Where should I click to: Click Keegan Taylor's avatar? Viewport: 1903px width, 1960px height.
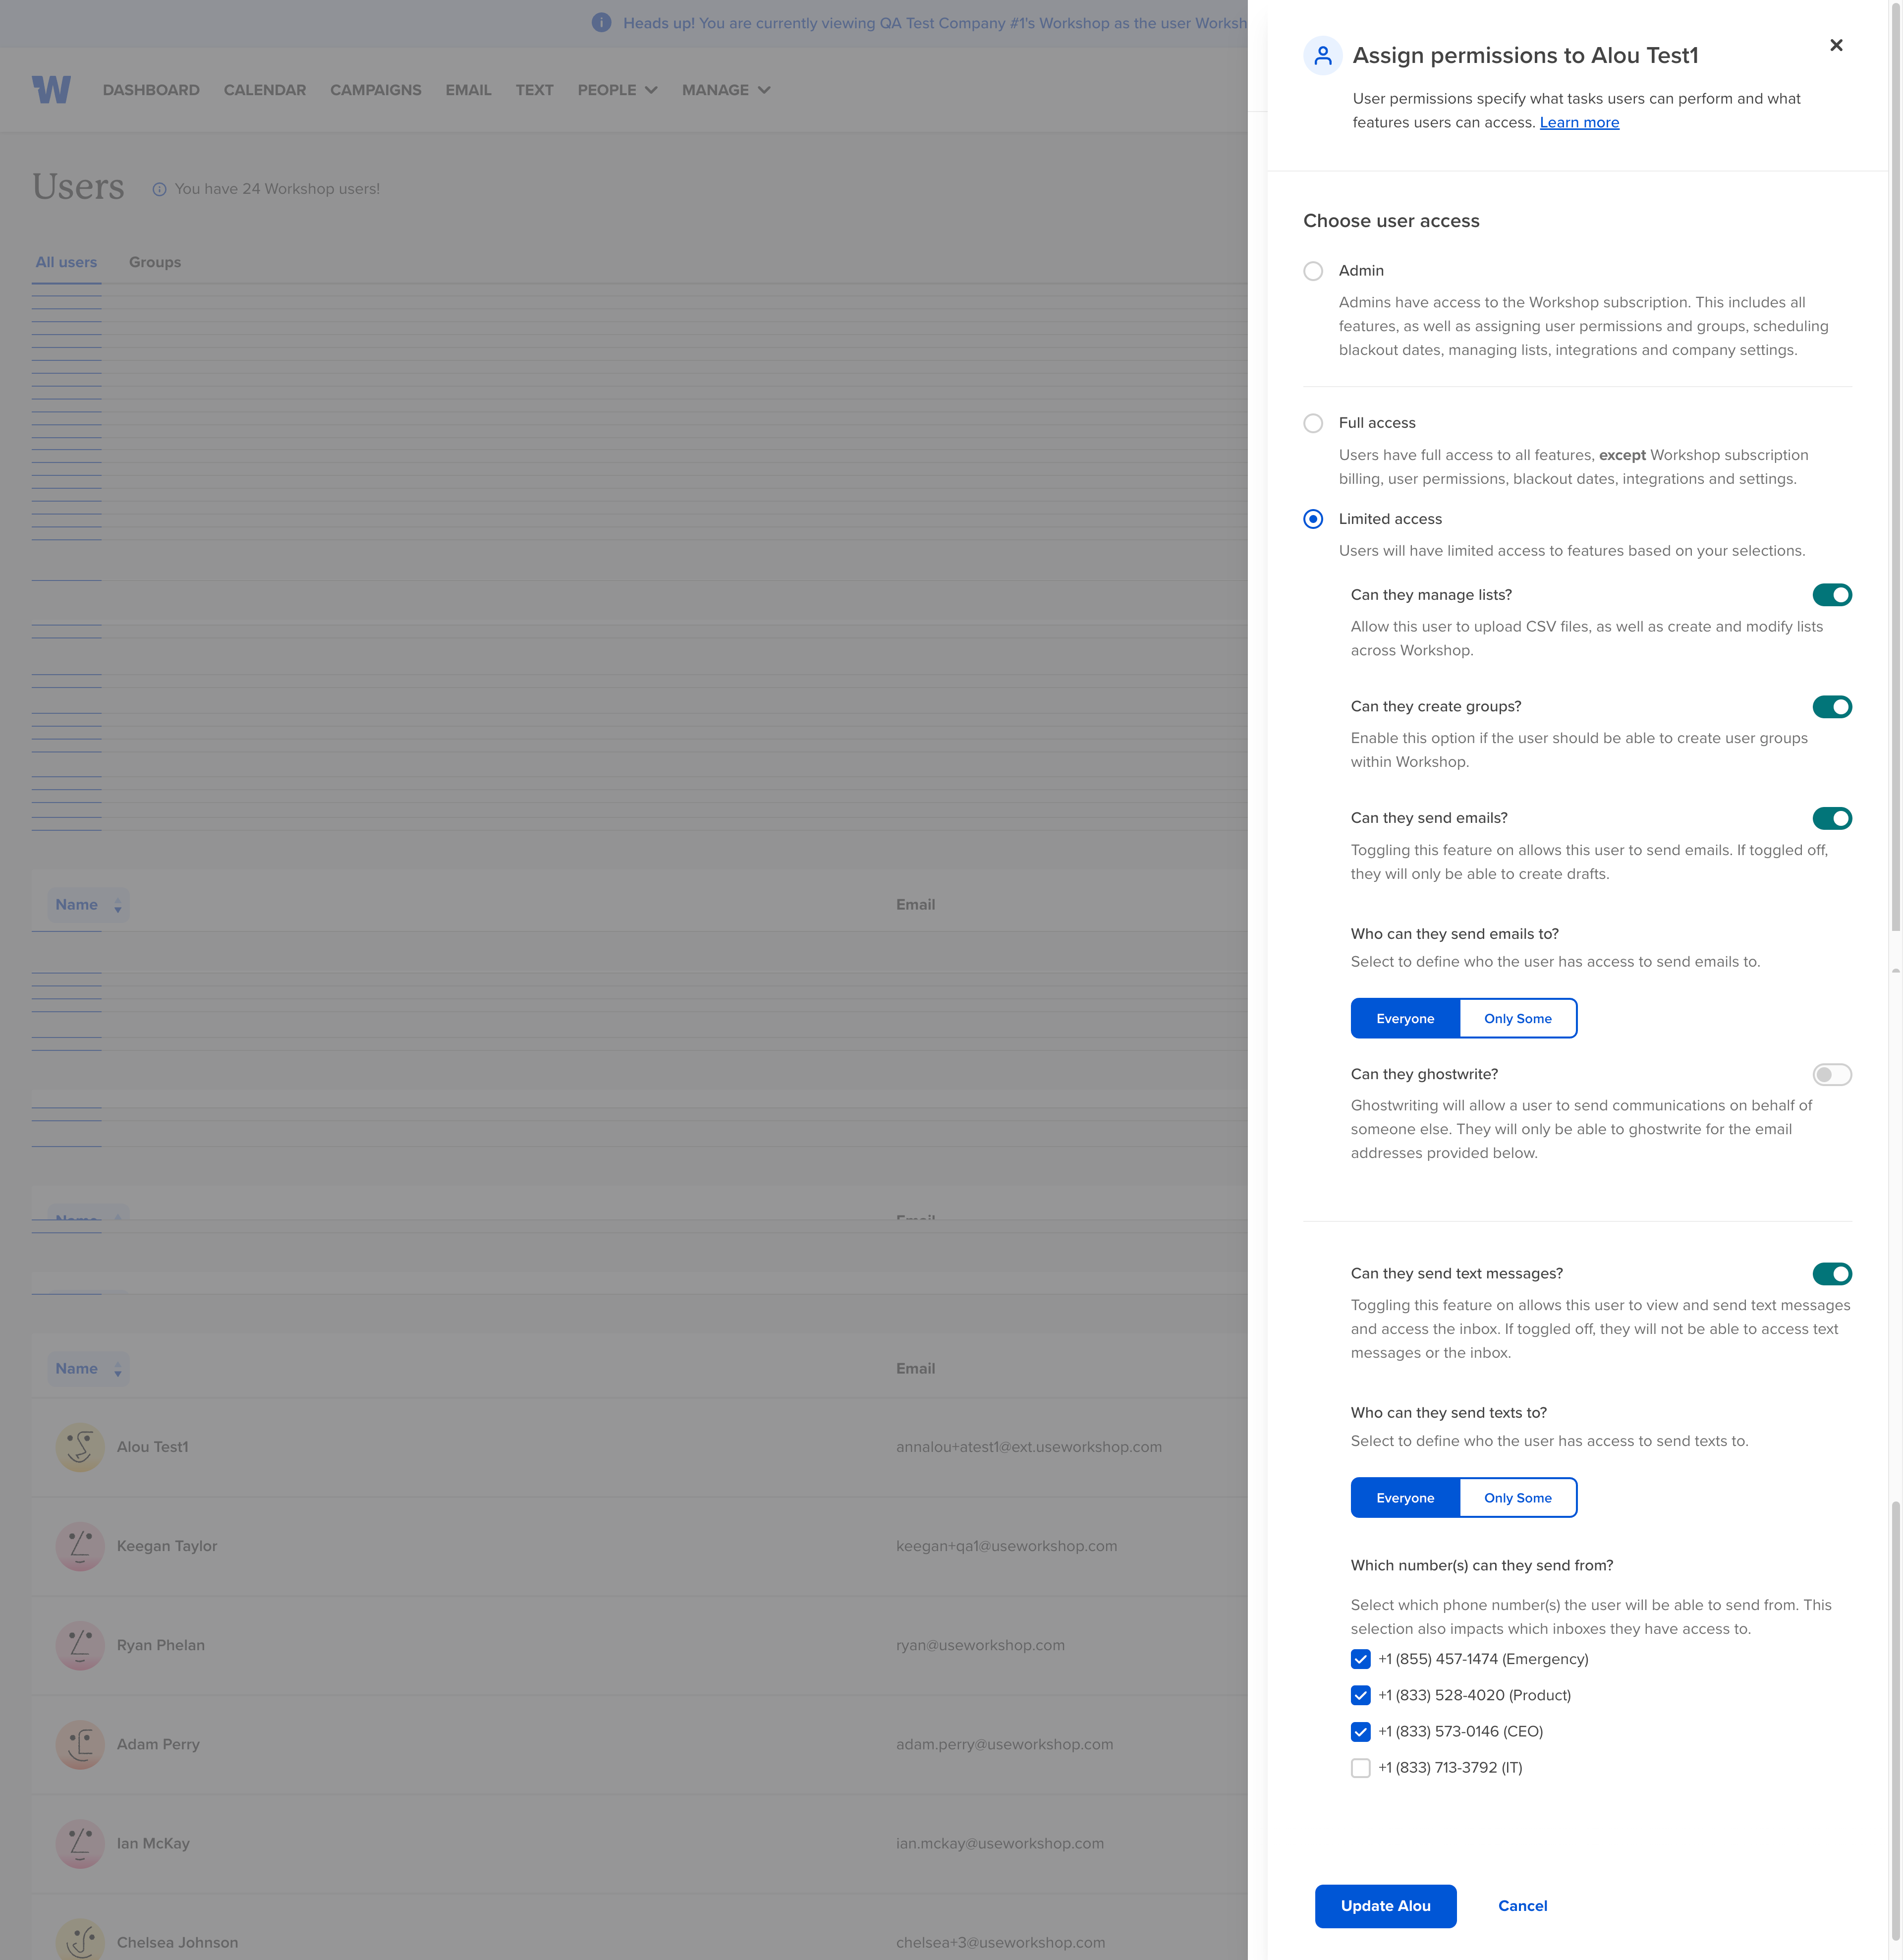[80, 1546]
